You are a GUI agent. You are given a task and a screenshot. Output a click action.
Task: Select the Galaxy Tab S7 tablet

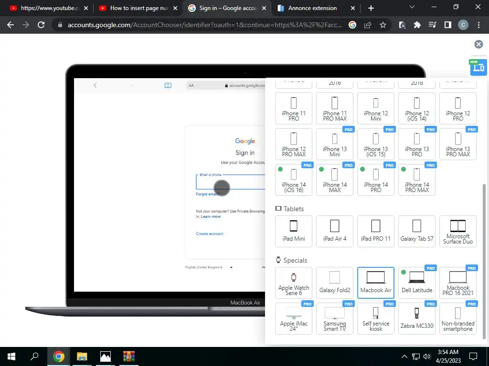tap(416, 232)
